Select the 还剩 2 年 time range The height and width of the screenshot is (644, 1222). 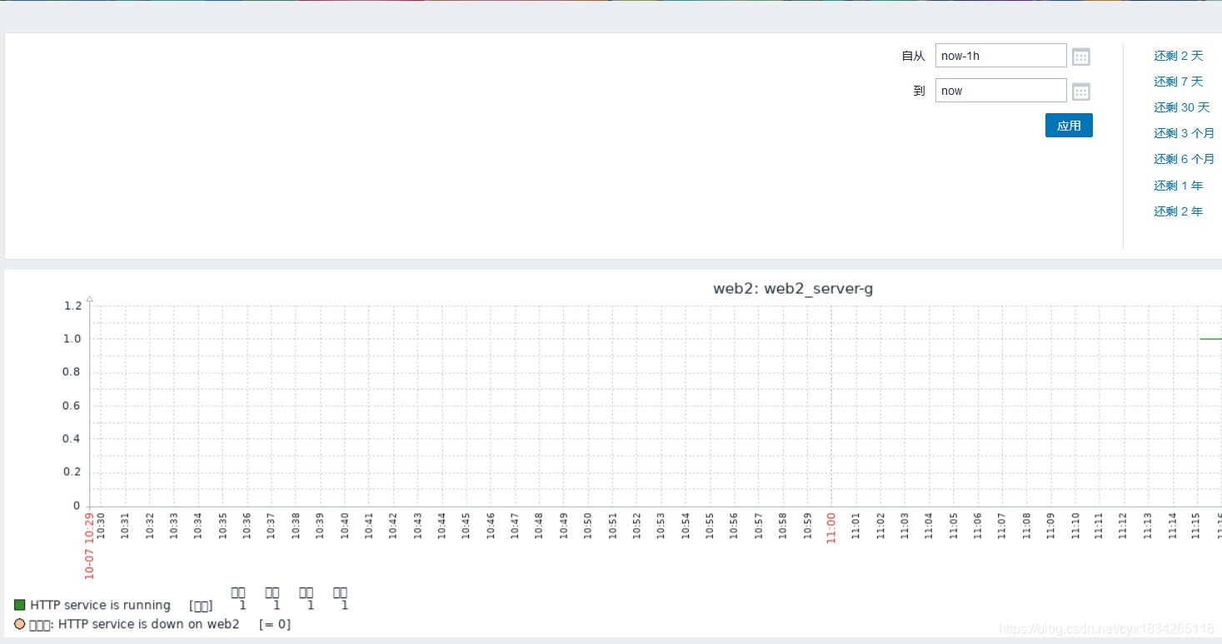1178,211
